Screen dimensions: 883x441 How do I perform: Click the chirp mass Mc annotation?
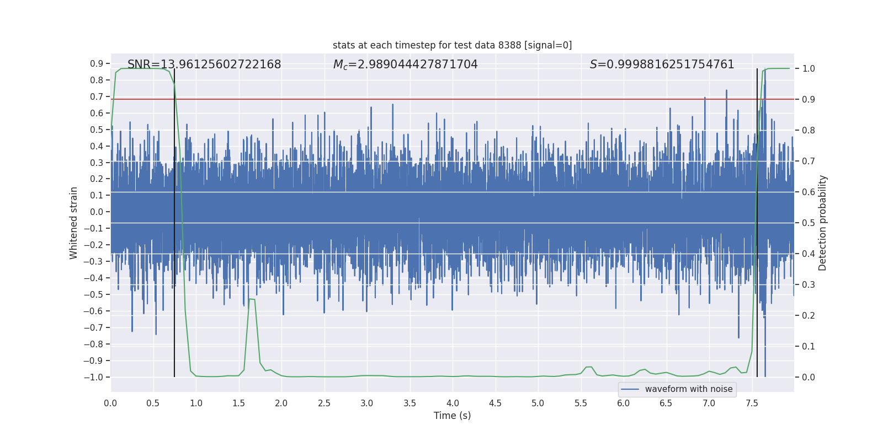coord(405,64)
